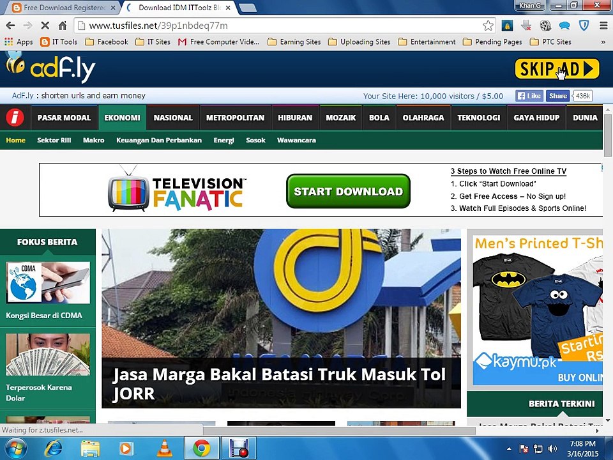Stop page loading with X icon
Viewport: 613px width, 460px height.
pyautogui.click(x=45, y=26)
